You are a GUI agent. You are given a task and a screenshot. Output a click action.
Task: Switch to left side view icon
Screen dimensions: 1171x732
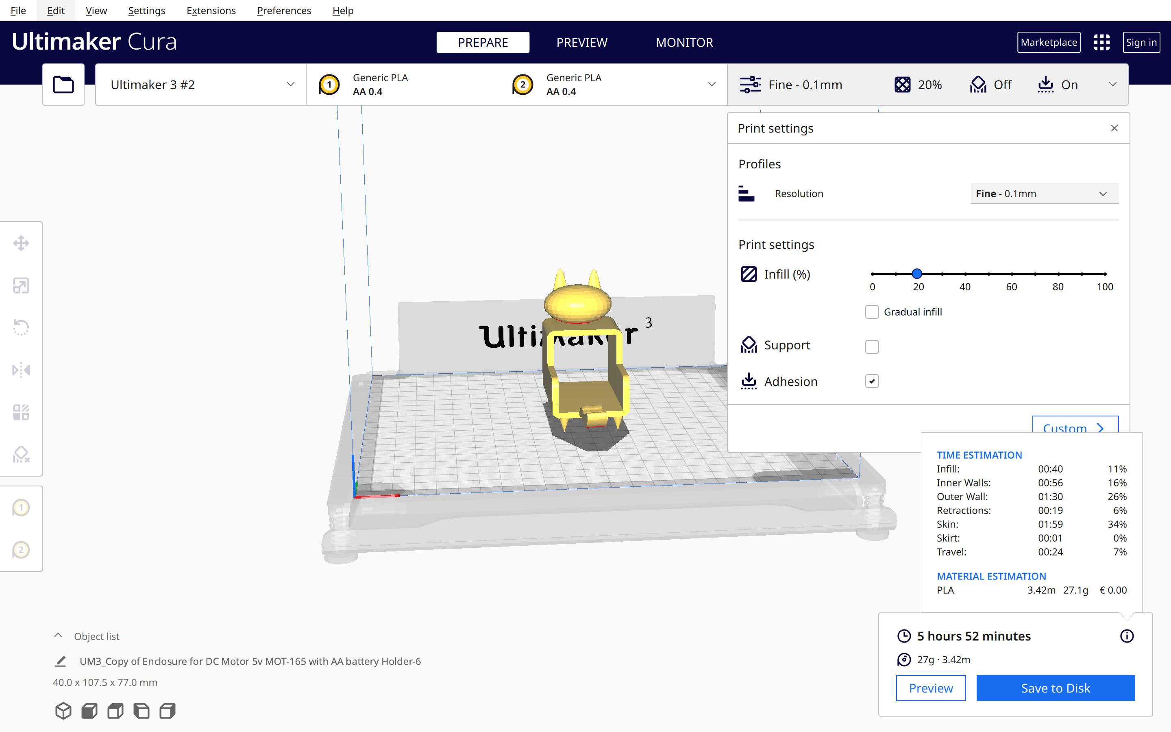141,711
